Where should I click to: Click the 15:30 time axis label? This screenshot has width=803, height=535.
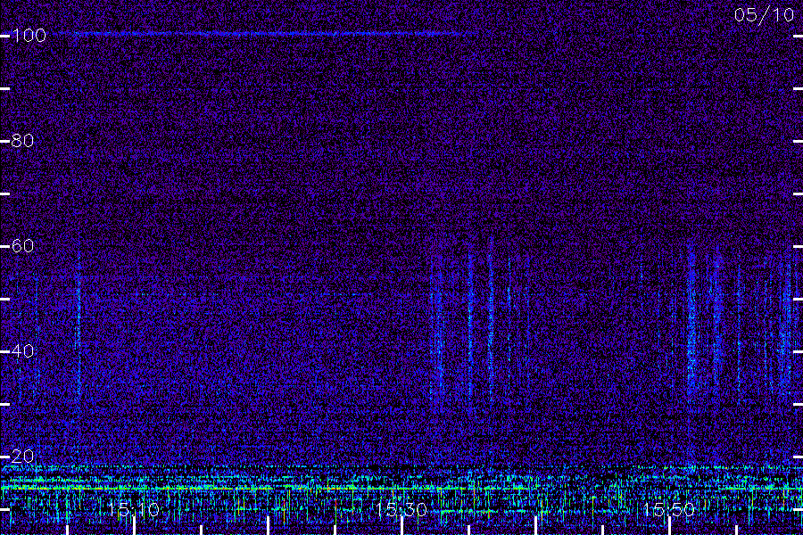coord(401,509)
